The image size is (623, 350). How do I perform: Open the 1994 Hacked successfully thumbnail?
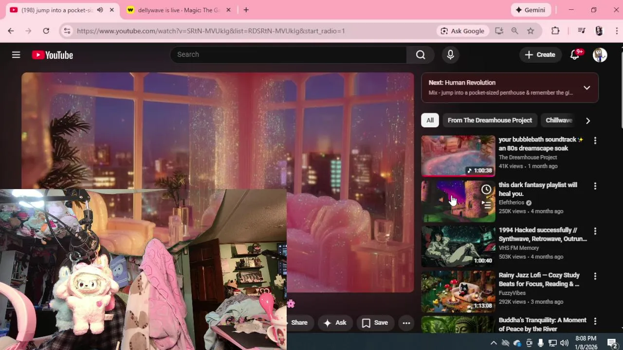458,246
